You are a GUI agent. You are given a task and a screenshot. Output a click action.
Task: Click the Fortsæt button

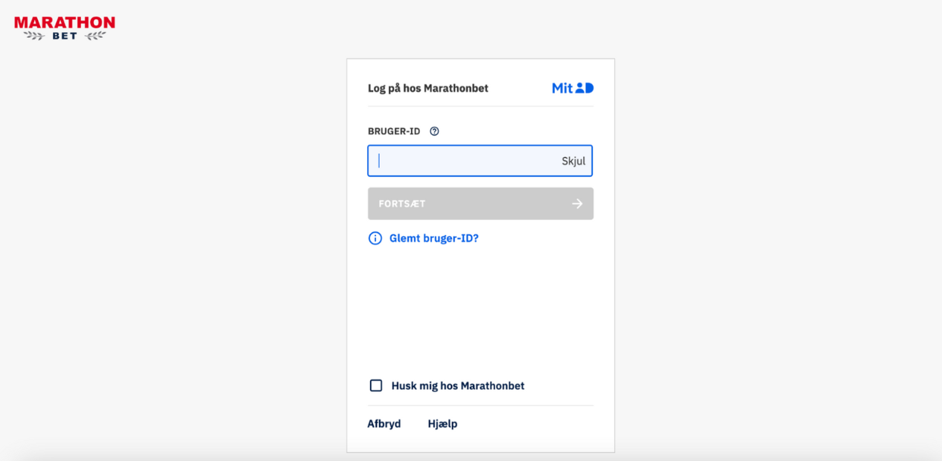coord(480,204)
